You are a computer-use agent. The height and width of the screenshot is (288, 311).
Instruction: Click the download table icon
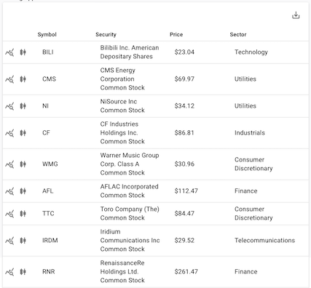(296, 15)
